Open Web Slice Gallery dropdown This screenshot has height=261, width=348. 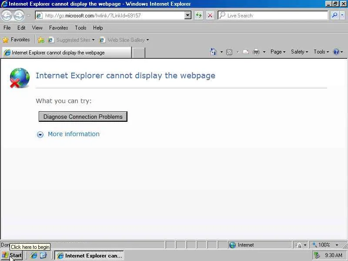pyautogui.click(x=124, y=40)
